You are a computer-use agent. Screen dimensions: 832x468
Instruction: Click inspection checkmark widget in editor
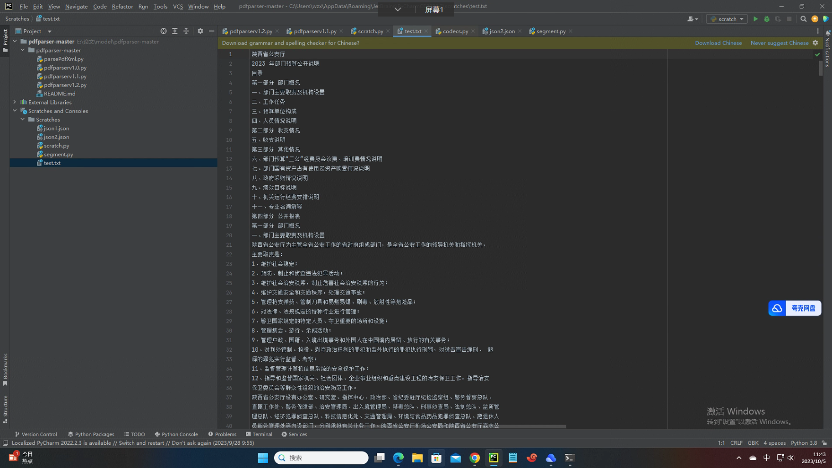(x=817, y=54)
